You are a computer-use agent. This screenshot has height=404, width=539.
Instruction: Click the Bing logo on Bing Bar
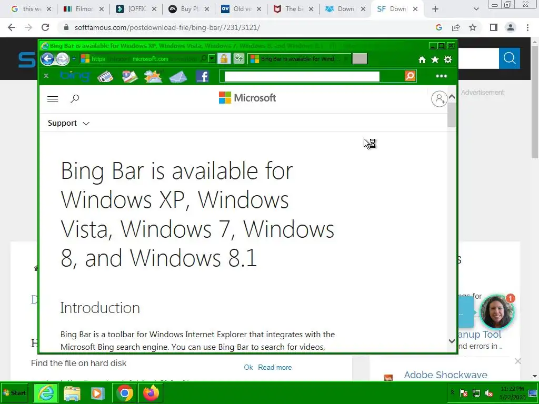(x=75, y=76)
